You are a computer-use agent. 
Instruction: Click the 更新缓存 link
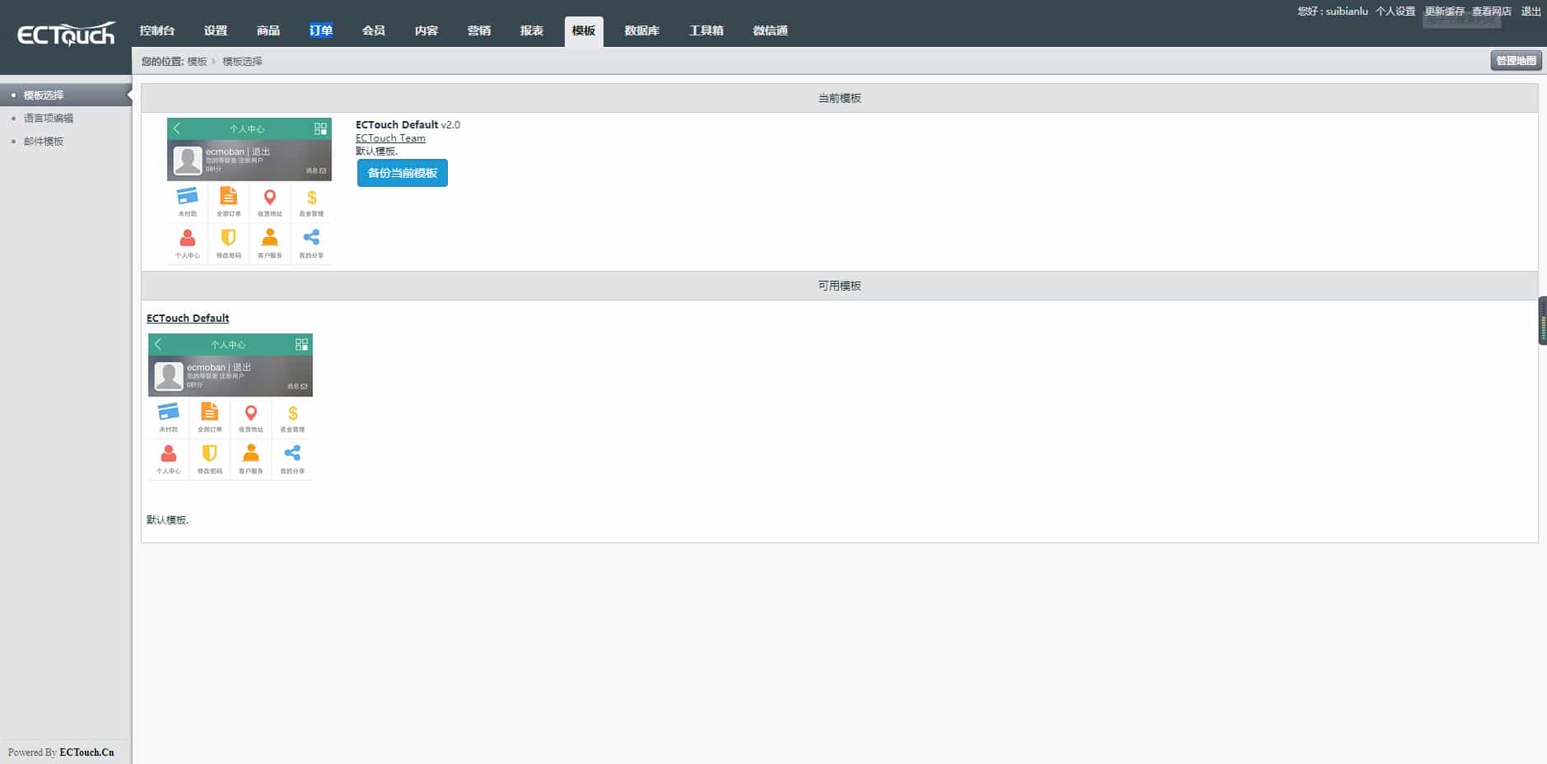pyautogui.click(x=1445, y=12)
